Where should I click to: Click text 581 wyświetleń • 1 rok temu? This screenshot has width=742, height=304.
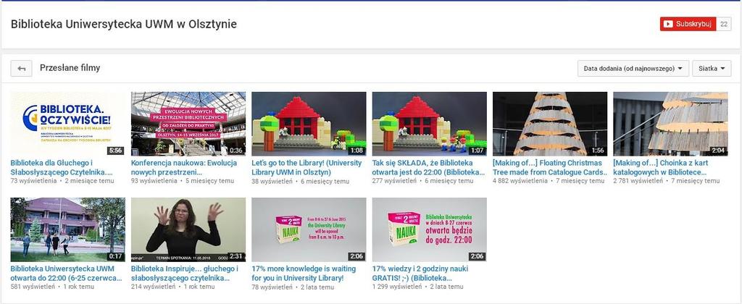coord(52,287)
